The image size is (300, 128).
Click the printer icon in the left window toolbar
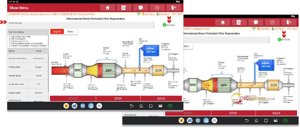click(x=157, y=7)
